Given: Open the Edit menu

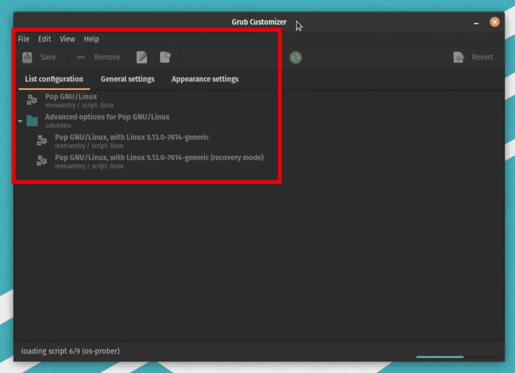Looking at the screenshot, I should [x=44, y=39].
